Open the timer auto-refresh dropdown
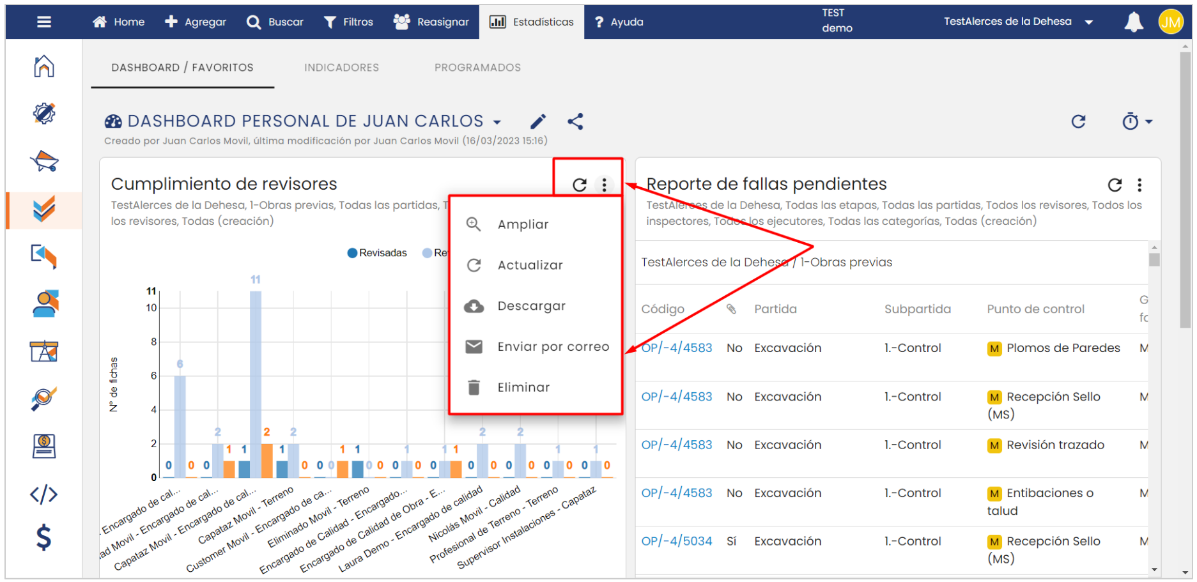 [x=1137, y=121]
